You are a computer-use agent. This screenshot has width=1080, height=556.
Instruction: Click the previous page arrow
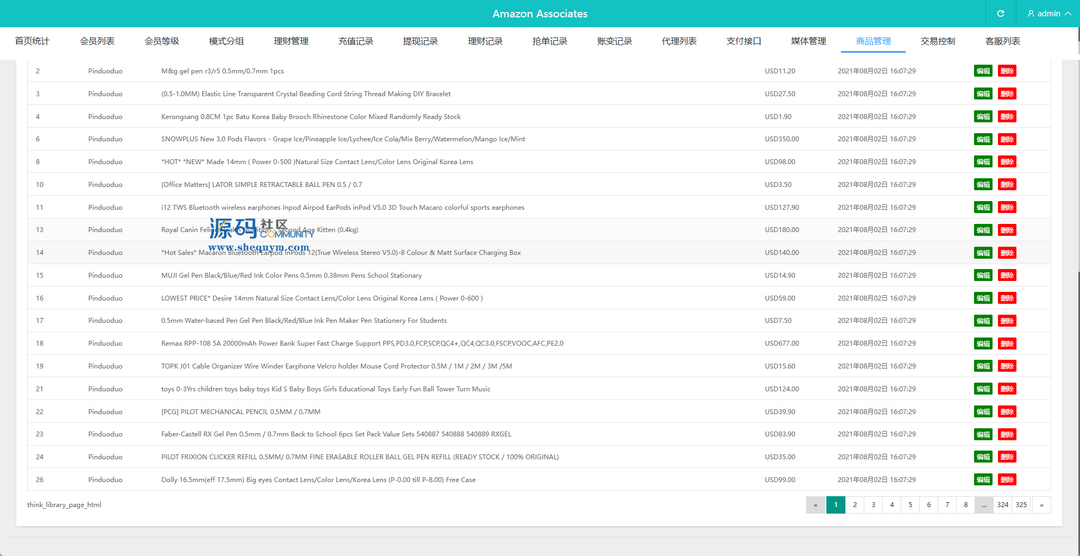click(815, 505)
